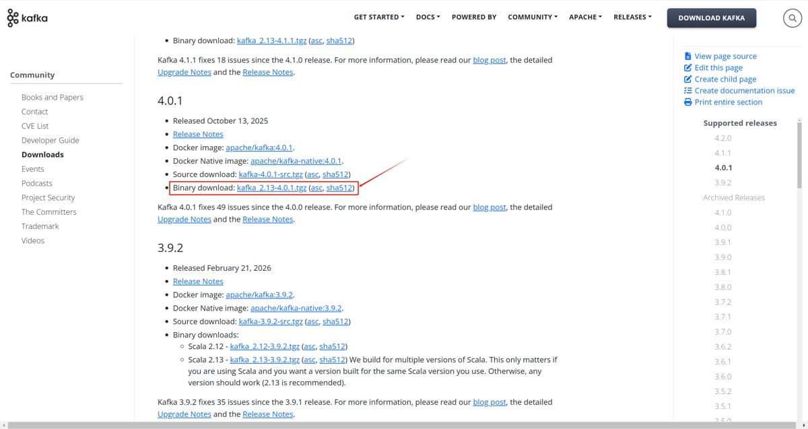Open The Committers sidebar link
Viewport: 808px width, 429px height.
click(49, 212)
